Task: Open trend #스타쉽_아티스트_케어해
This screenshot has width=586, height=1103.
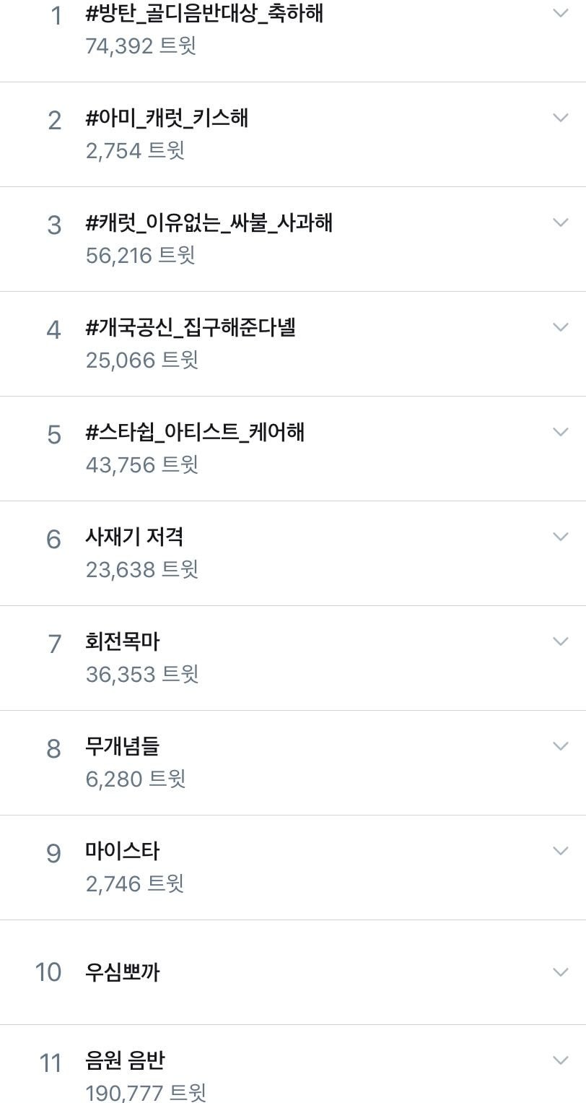Action: click(x=195, y=433)
